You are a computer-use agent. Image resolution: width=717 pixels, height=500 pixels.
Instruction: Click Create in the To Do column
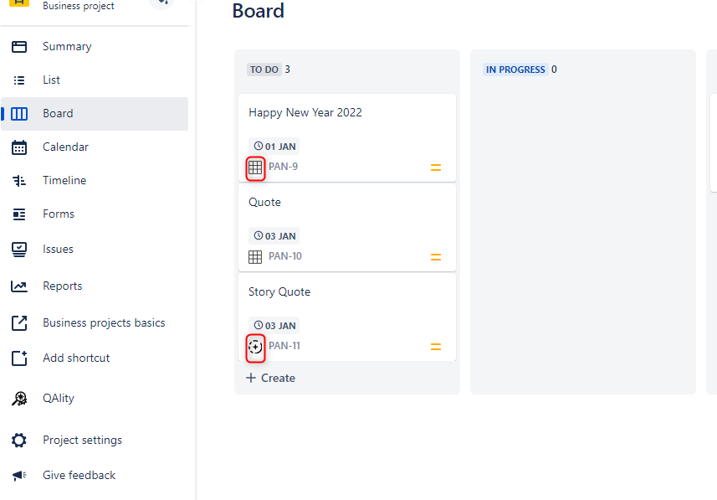[271, 379]
